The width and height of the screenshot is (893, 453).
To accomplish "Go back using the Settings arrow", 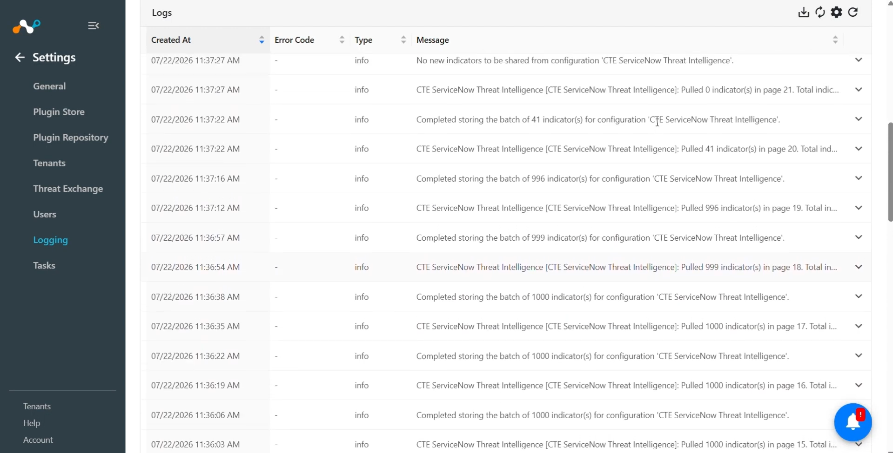I will click(20, 57).
